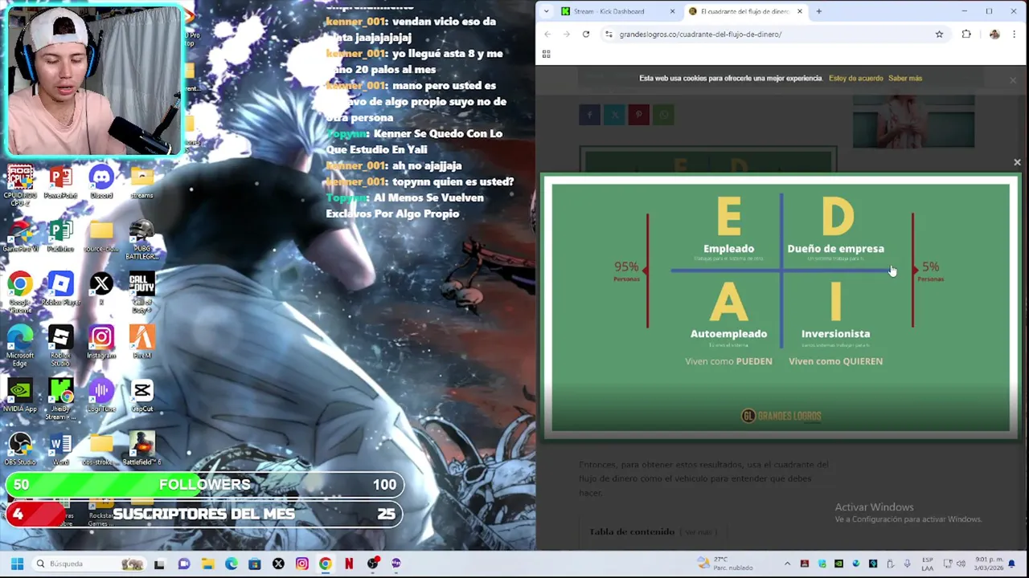The height and width of the screenshot is (578, 1029).
Task: Expand Tabla de contenido Ver más
Action: click(x=699, y=532)
